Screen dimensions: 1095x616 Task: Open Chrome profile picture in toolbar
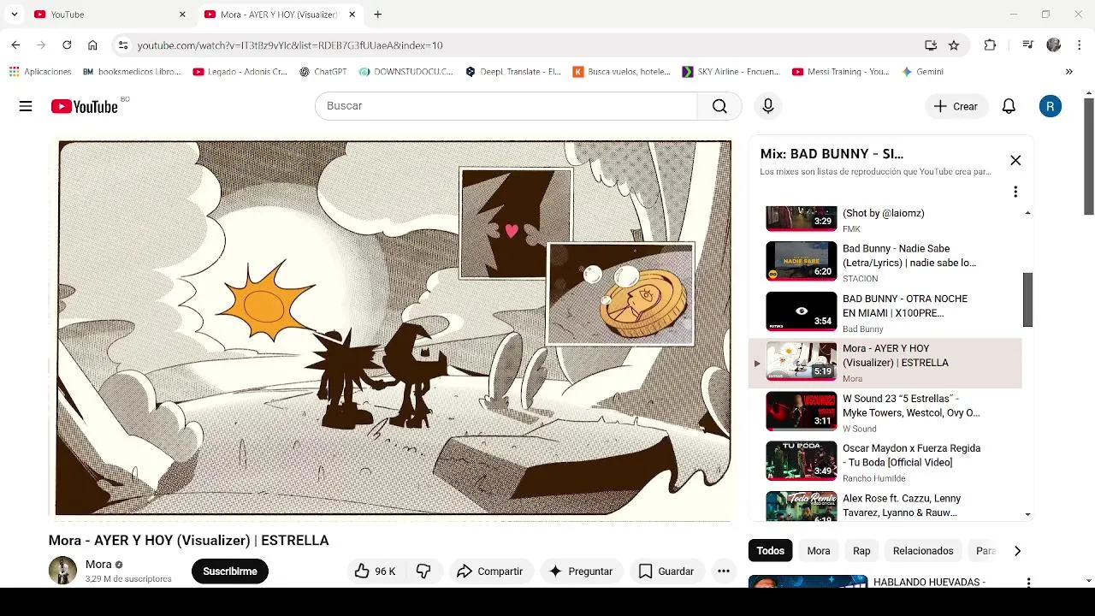pyautogui.click(x=1054, y=45)
